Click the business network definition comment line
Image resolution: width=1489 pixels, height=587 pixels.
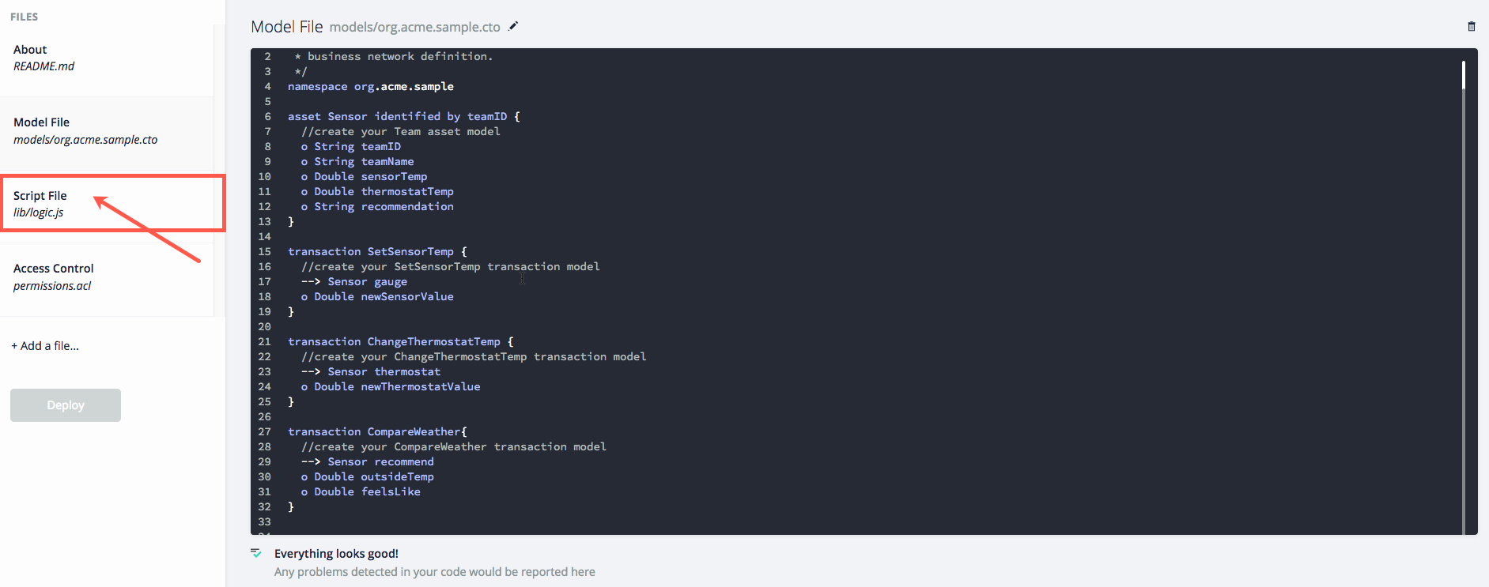pos(394,56)
